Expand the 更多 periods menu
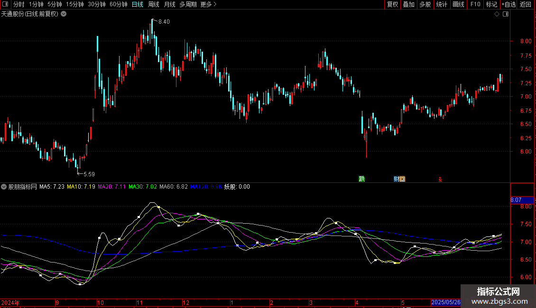The image size is (536, 308). point(209,4)
